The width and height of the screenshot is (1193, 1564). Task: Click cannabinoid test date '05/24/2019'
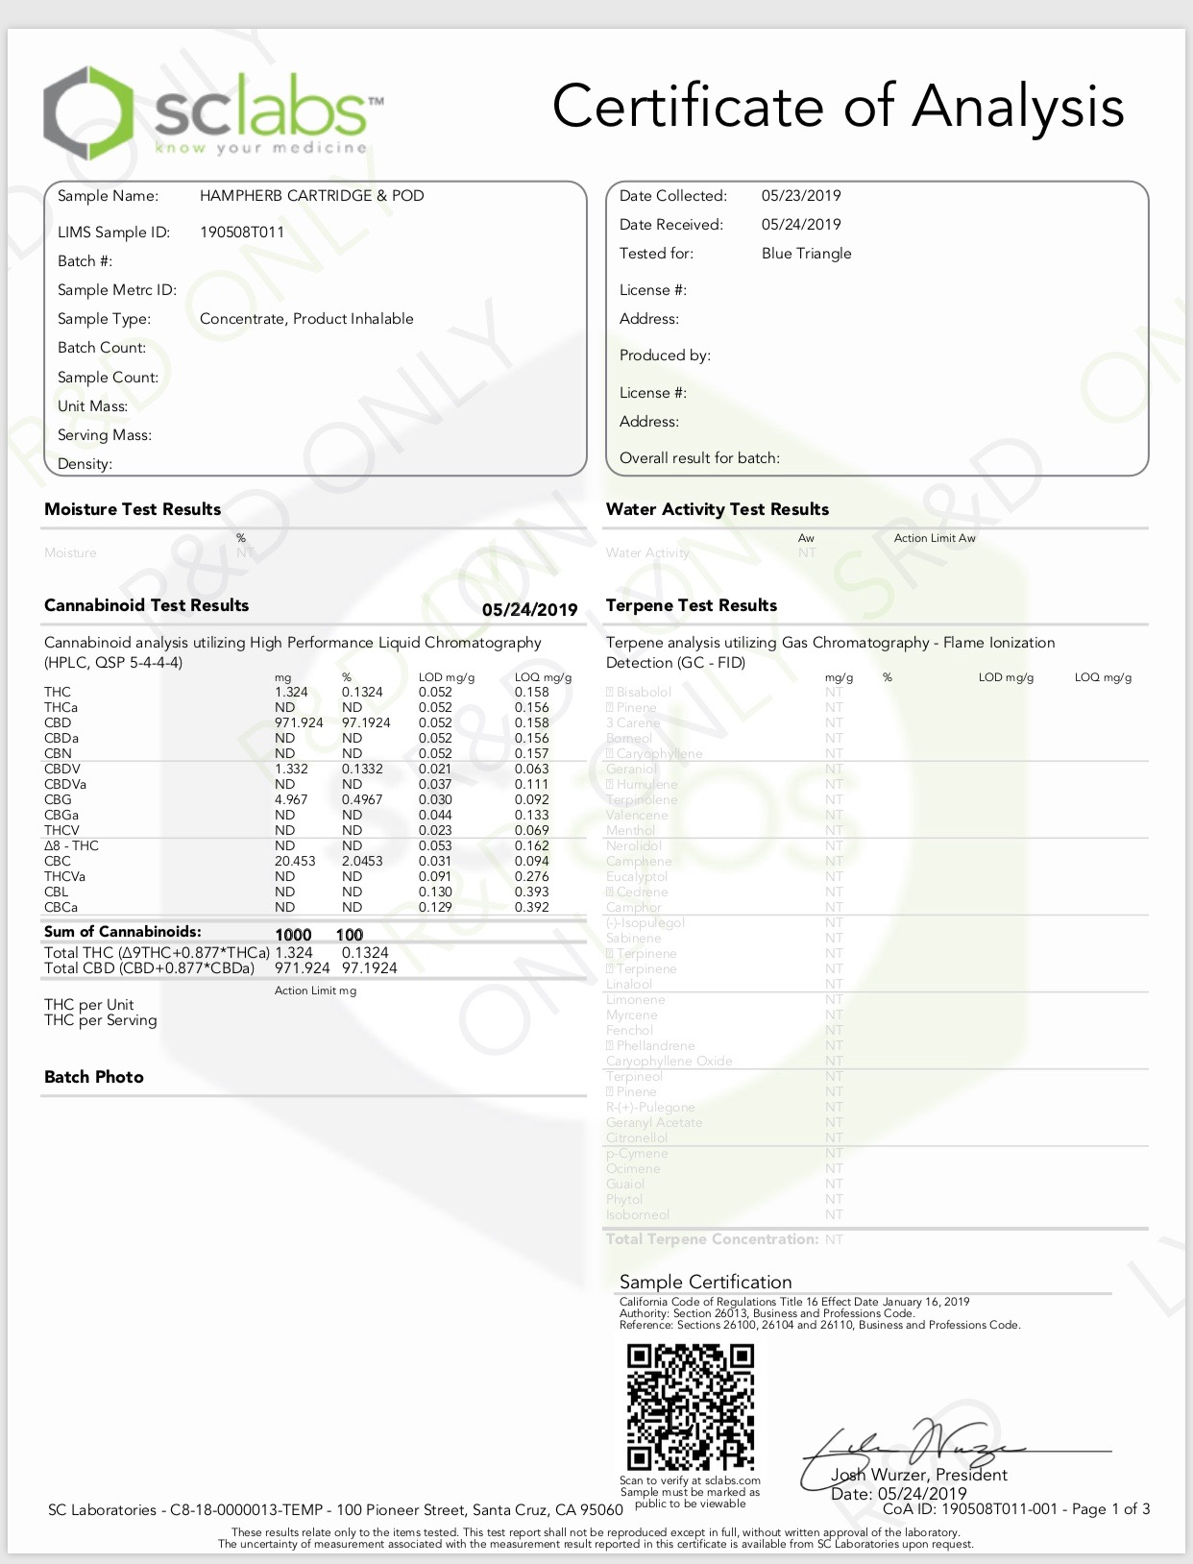click(530, 609)
